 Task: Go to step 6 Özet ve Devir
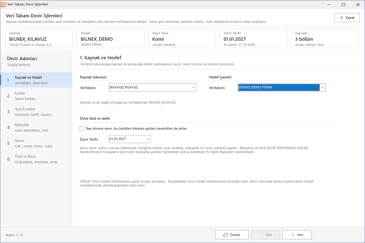tap(36, 159)
